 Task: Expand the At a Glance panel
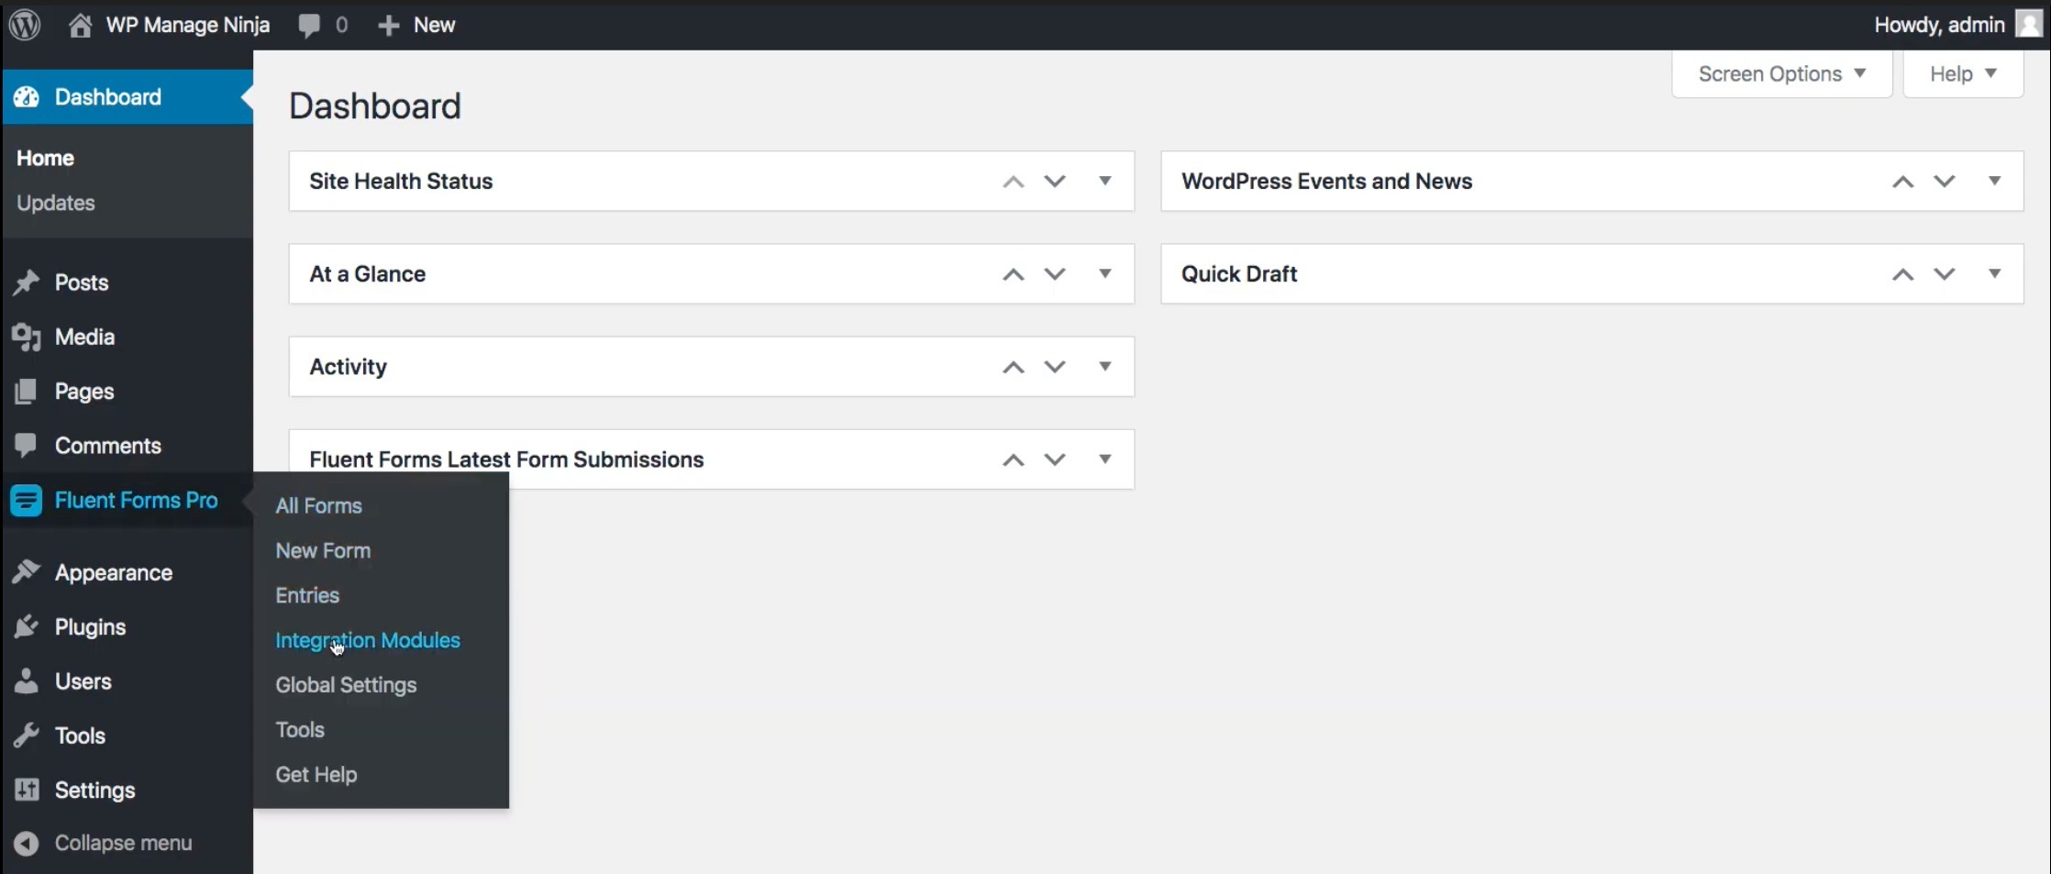(1105, 274)
